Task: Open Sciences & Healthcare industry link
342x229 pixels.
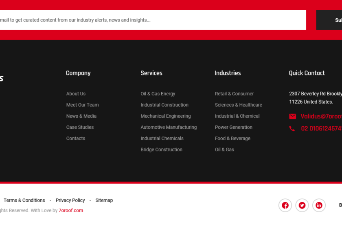Action: [239, 105]
